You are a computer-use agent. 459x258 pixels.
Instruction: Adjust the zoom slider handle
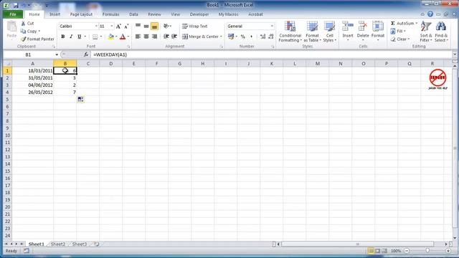pyautogui.click(x=427, y=251)
